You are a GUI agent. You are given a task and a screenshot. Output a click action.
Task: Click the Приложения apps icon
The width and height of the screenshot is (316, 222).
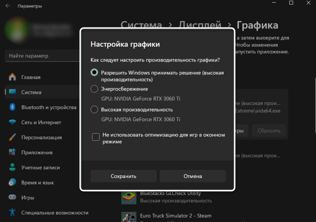[x=12, y=152]
